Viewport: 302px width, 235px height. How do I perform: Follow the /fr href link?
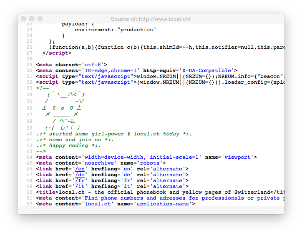80,180
